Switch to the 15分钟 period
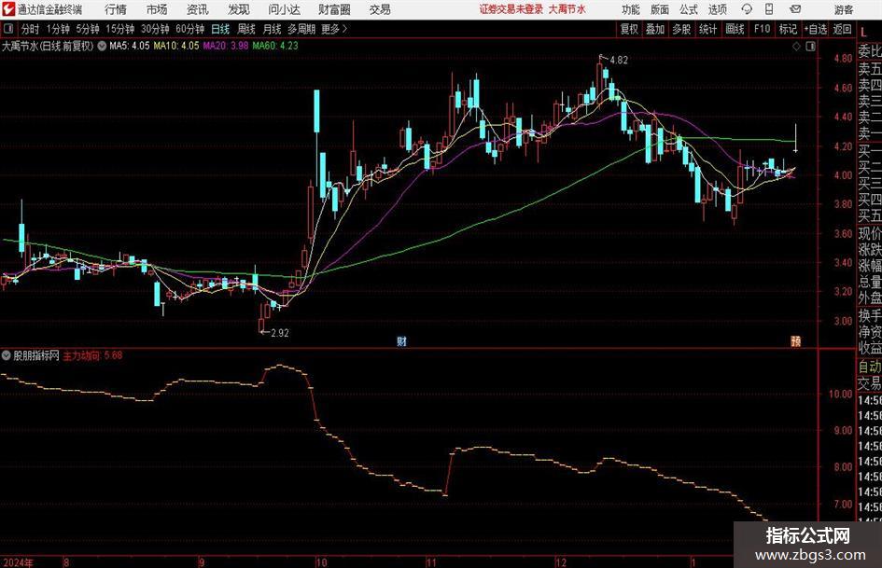The image size is (882, 568). 119,29
